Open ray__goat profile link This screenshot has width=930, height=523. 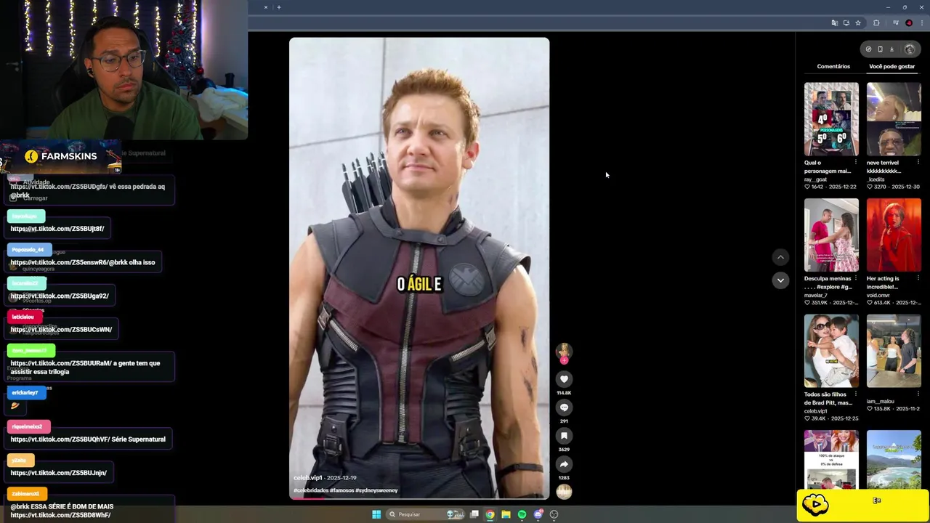click(x=816, y=179)
